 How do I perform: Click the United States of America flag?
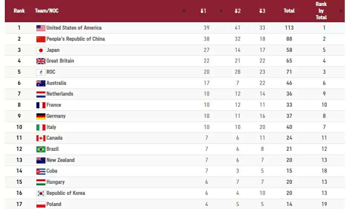(41, 28)
